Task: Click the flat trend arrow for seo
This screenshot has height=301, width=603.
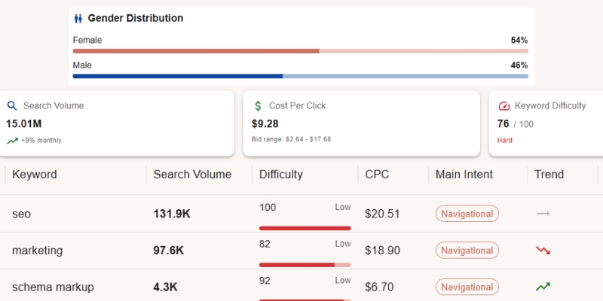Action: click(543, 214)
